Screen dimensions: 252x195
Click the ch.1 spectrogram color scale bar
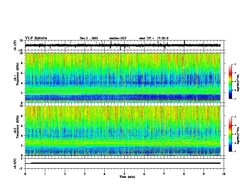click(230, 82)
